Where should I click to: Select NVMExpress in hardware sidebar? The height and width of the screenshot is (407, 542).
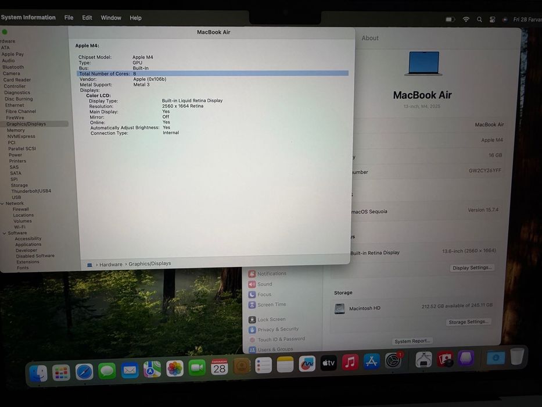tap(21, 137)
